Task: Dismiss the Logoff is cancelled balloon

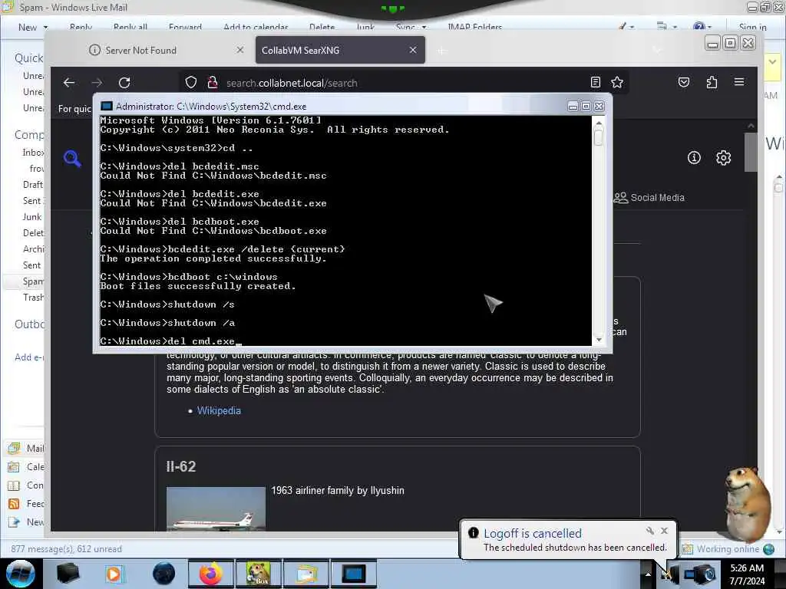Action: (664, 531)
